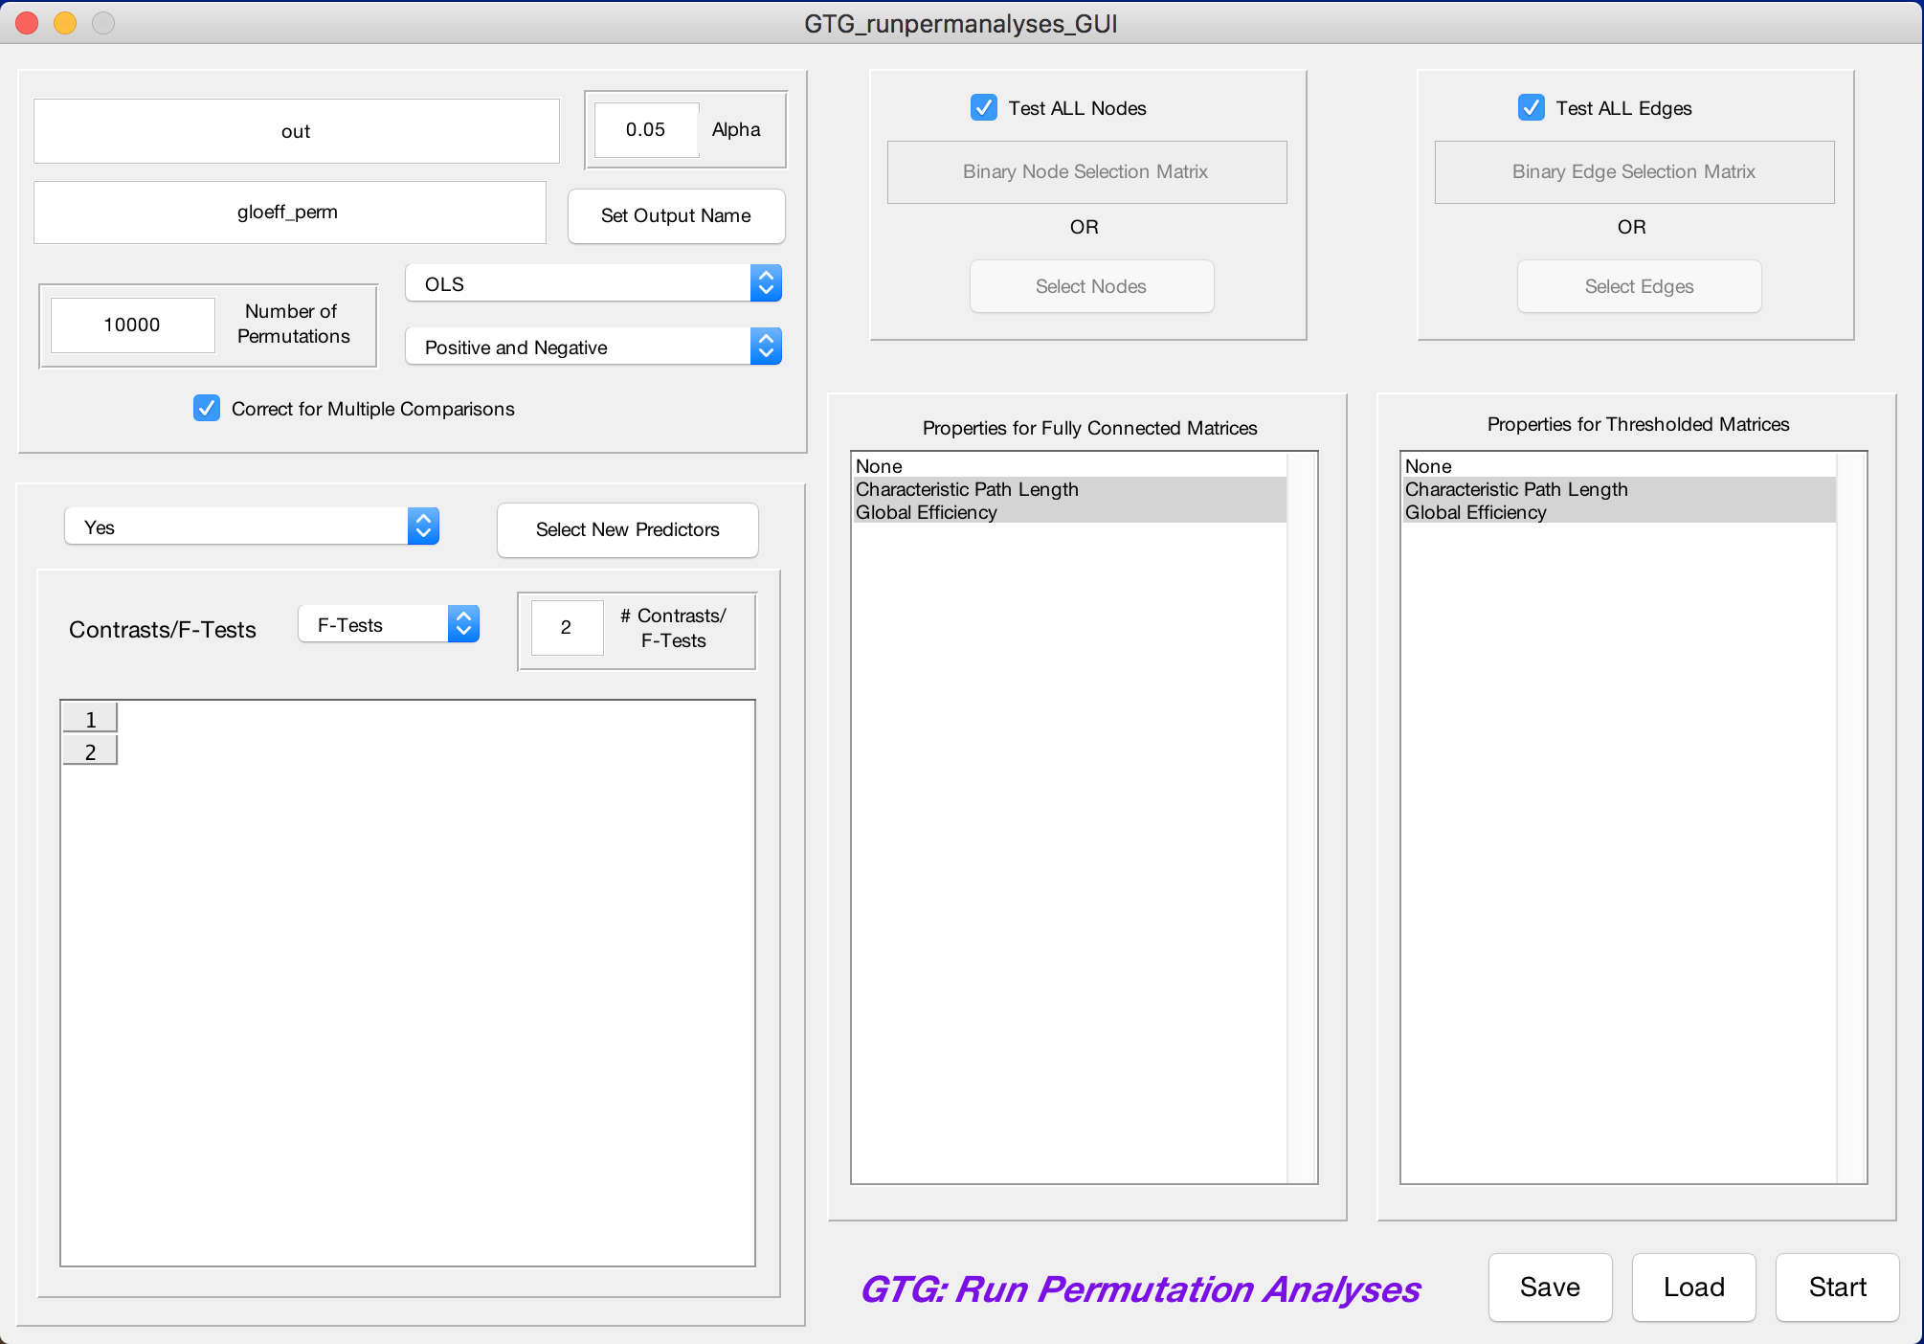The width and height of the screenshot is (1924, 1344).
Task: Uncheck the Test ALL Nodes checkbox
Action: point(984,108)
